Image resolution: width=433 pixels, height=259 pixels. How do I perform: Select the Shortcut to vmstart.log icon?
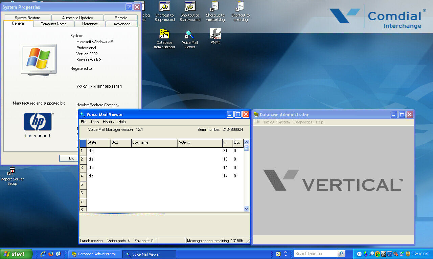[x=215, y=11]
